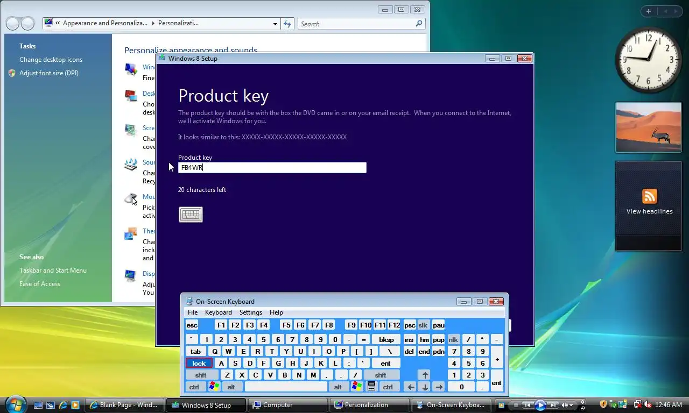Click the Q key on On-Screen Keyboard

tap(215, 351)
